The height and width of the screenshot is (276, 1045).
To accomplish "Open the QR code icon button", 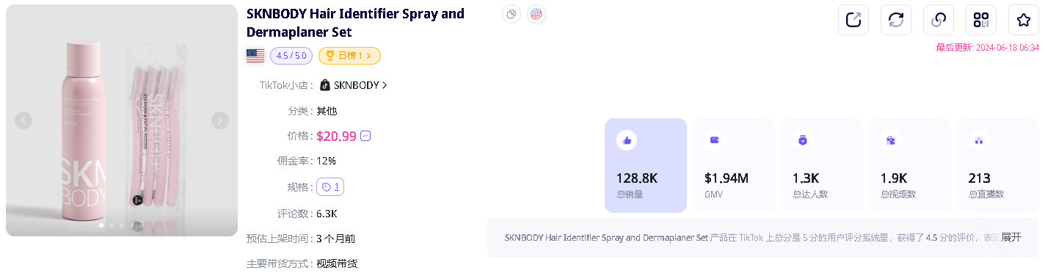I will (x=981, y=20).
